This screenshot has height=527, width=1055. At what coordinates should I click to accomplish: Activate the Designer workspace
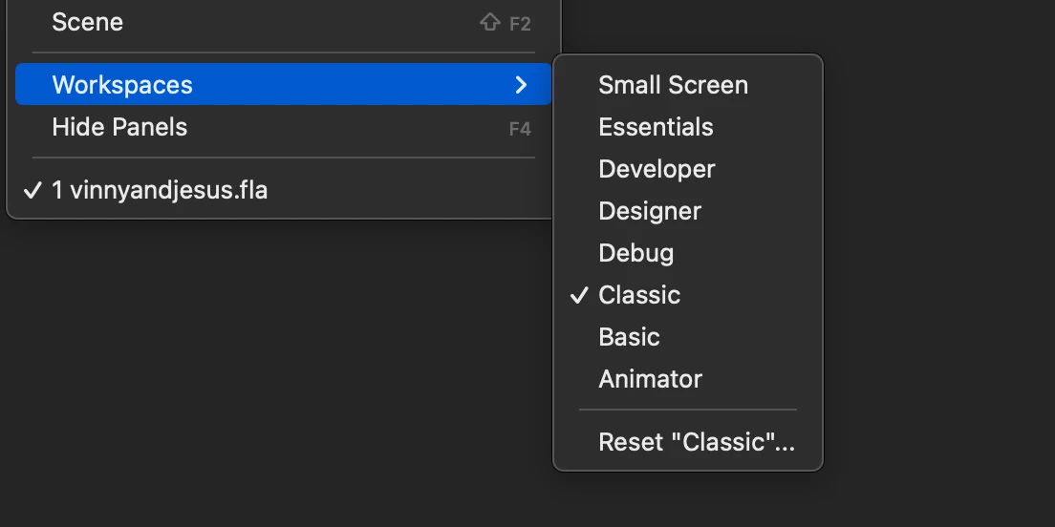650,211
